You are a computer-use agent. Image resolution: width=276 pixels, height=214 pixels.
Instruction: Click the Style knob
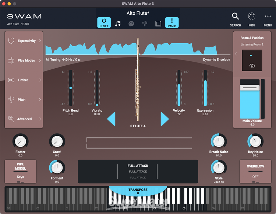(x=219, y=168)
